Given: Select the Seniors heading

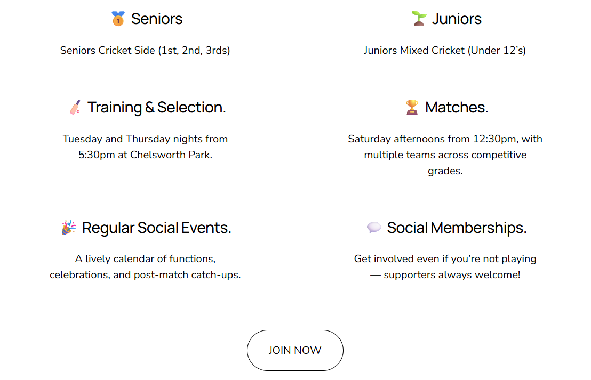Looking at the screenshot, I should pyautogui.click(x=157, y=19).
